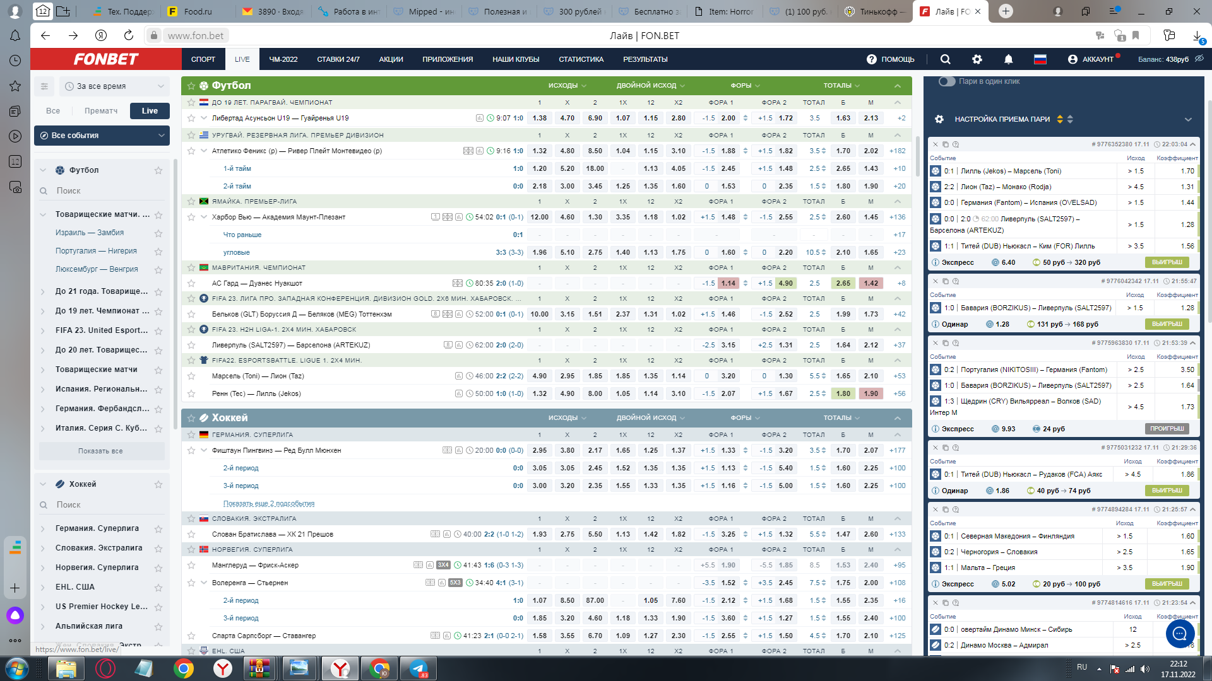Go back using browser back arrow
The image size is (1212, 681).
point(45,35)
